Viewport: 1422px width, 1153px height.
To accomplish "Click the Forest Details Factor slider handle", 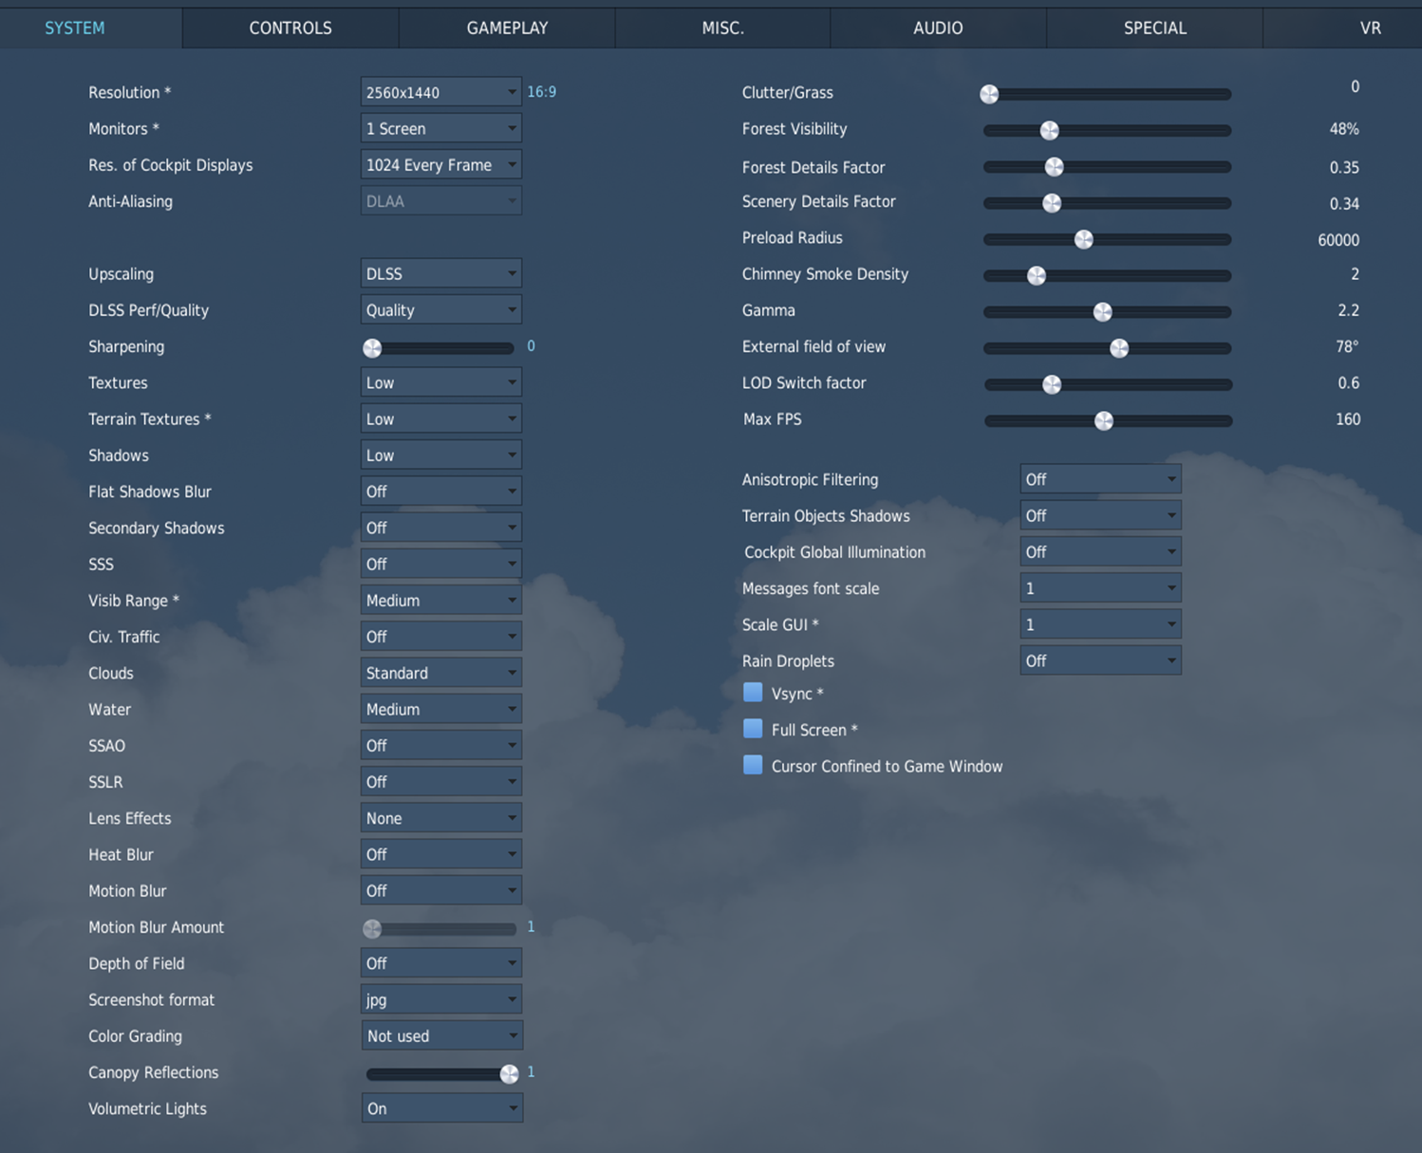I will (1054, 167).
